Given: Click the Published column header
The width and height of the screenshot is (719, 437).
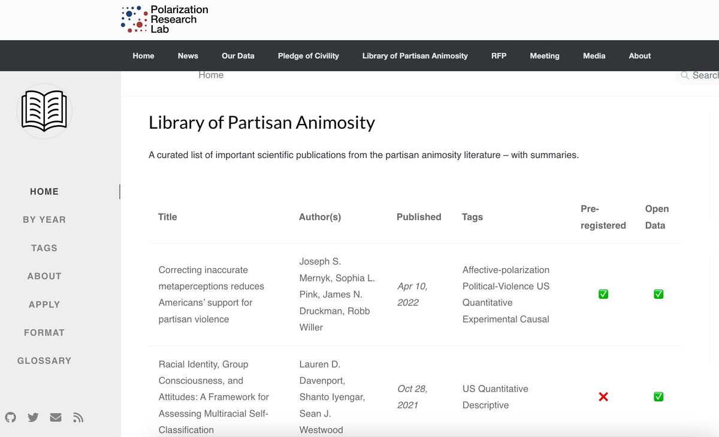Looking at the screenshot, I should (419, 217).
